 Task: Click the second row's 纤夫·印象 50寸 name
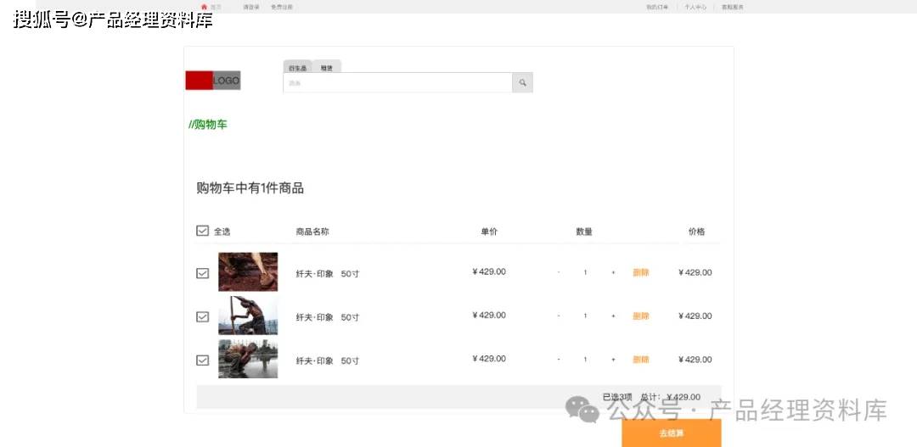coord(328,317)
